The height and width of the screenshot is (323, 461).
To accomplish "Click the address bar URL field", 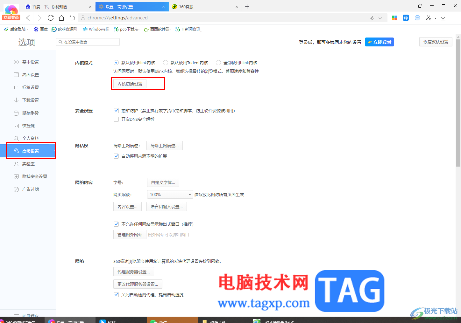I will click(223, 18).
